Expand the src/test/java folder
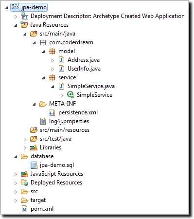The height and width of the screenshot is (219, 194). pyautogui.click(x=25, y=139)
